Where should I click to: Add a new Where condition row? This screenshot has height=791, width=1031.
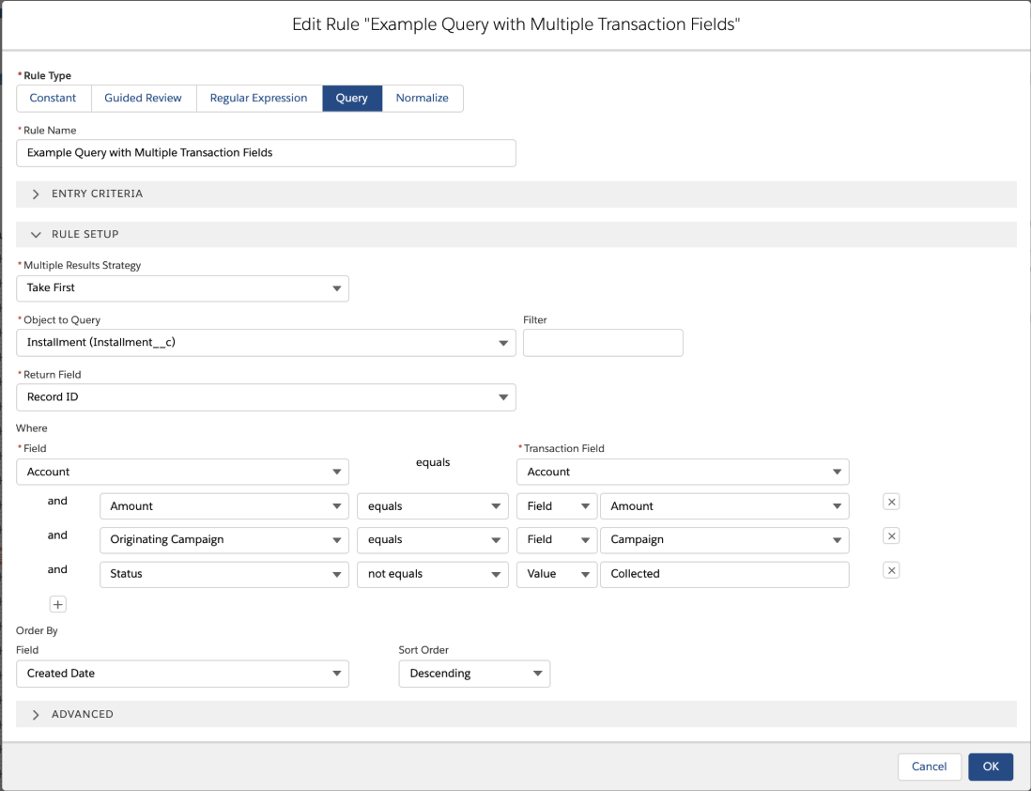pyautogui.click(x=57, y=604)
